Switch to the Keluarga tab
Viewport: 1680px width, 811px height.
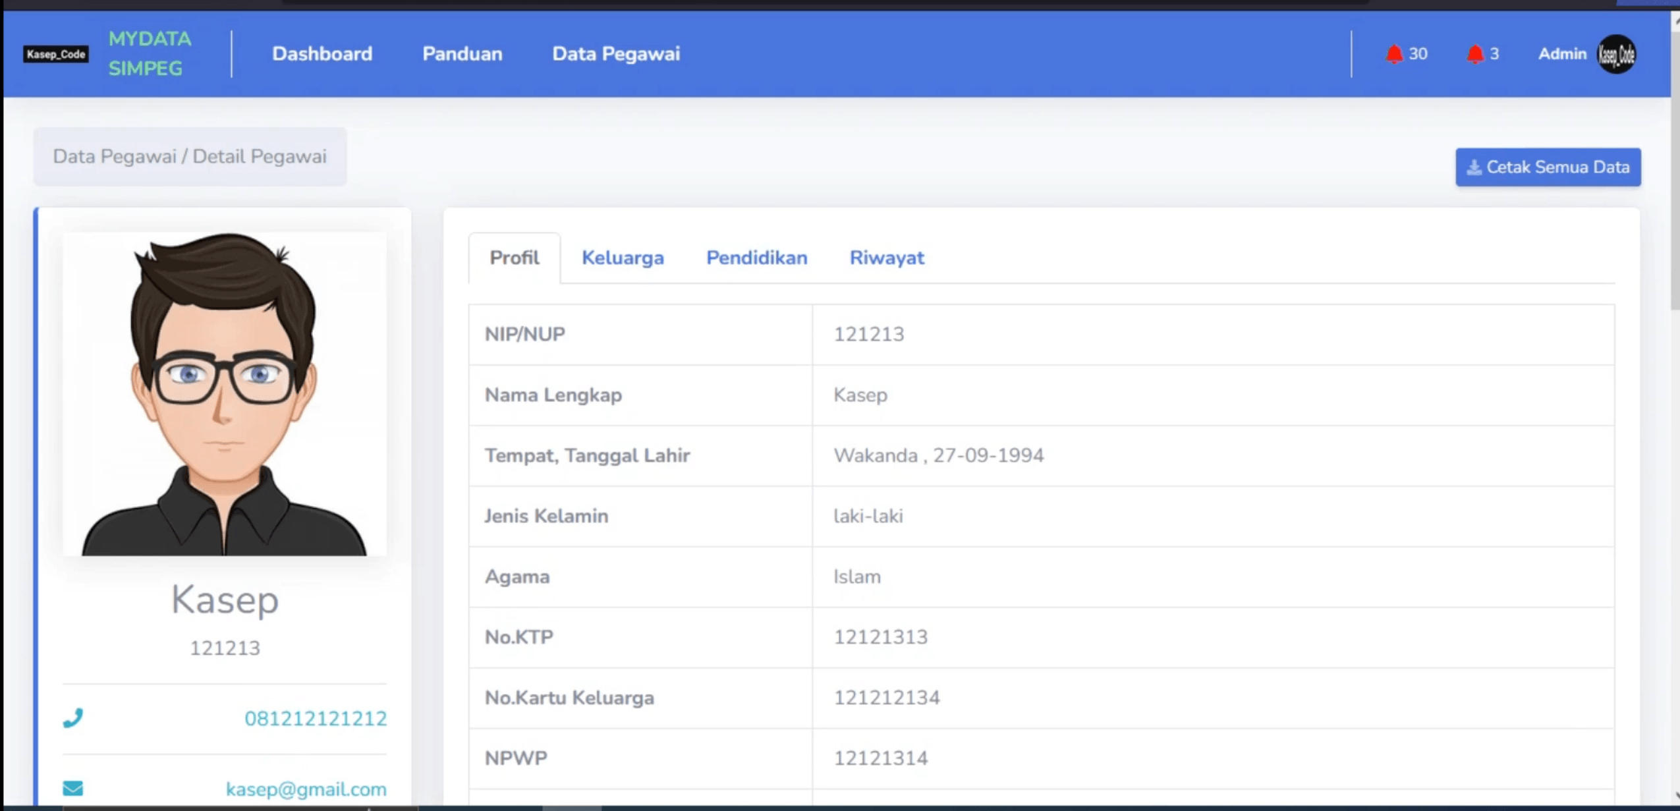pyautogui.click(x=623, y=258)
